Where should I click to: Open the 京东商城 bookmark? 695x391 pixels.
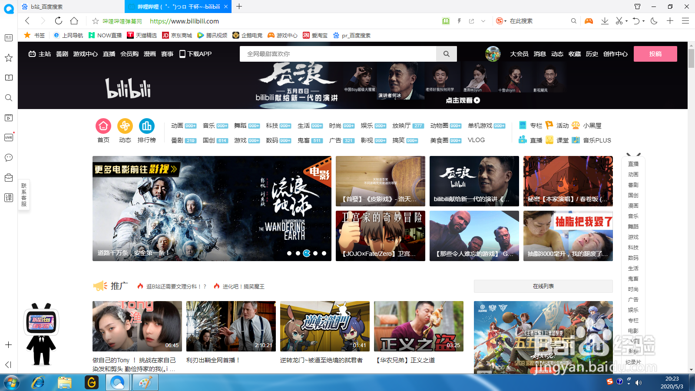(177, 35)
